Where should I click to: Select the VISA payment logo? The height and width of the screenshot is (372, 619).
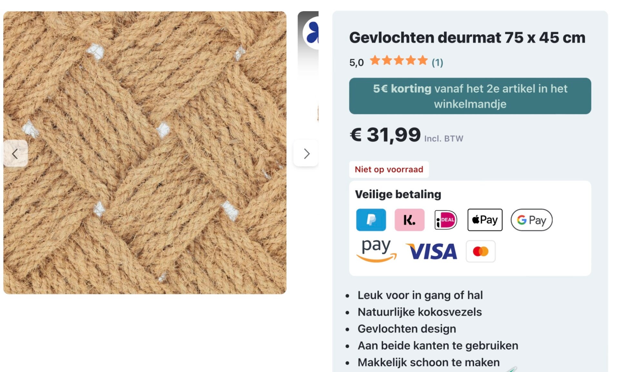pyautogui.click(x=431, y=251)
